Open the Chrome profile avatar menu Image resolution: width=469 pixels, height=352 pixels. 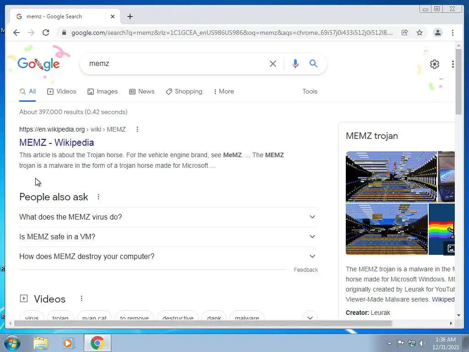[x=437, y=33]
